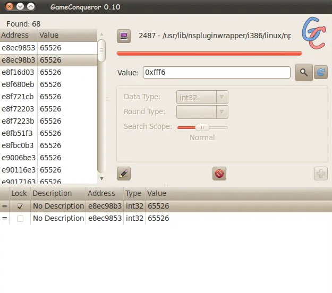Uncheck the lock for address e8ec98b3

(20, 206)
